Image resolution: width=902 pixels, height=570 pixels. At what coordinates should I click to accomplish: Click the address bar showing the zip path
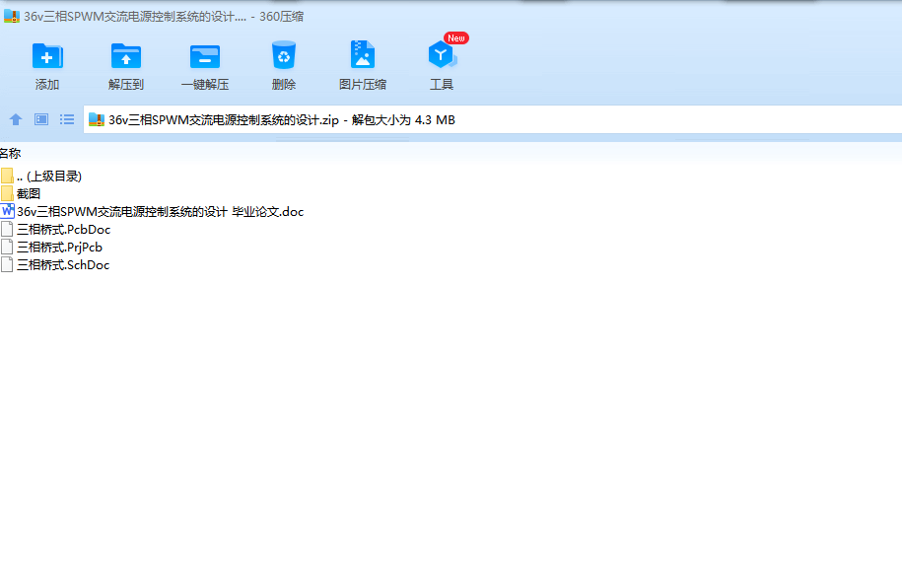point(493,119)
